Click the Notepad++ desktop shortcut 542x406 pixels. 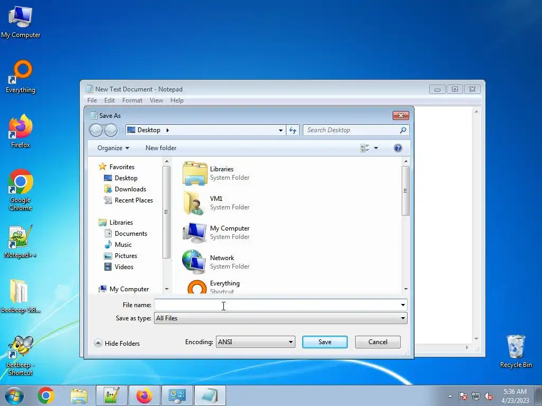[21, 241]
